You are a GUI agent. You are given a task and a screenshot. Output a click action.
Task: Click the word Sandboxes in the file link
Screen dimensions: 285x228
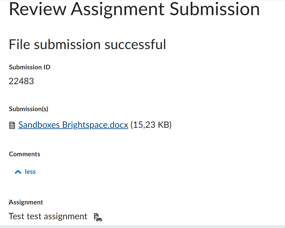(x=39, y=125)
